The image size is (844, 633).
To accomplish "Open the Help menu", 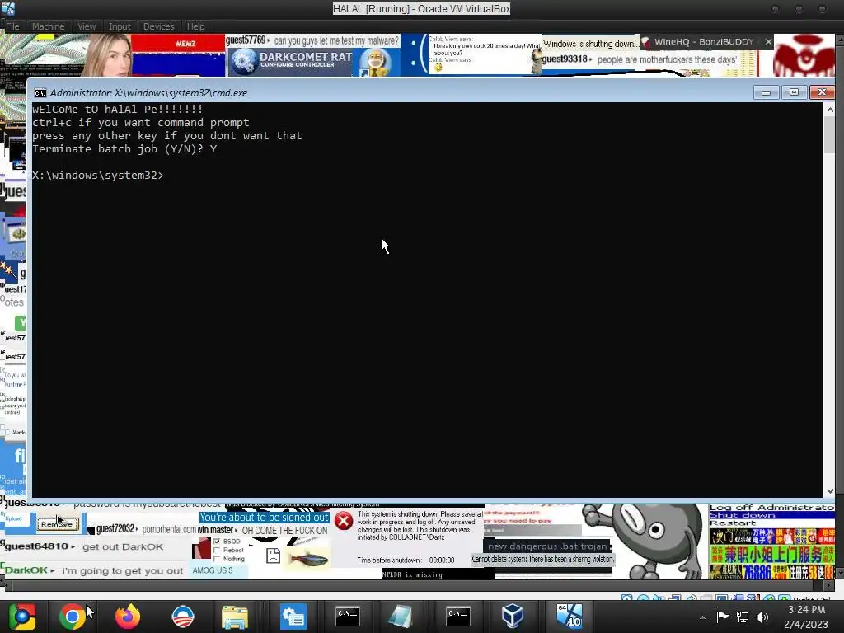I will click(195, 26).
